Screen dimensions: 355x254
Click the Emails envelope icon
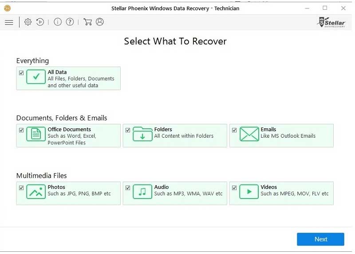249,134
